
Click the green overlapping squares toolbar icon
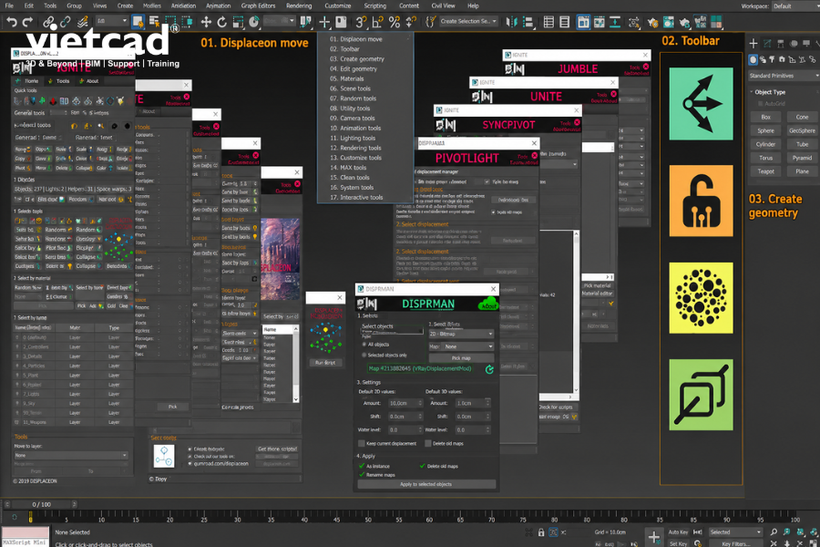(x=701, y=395)
